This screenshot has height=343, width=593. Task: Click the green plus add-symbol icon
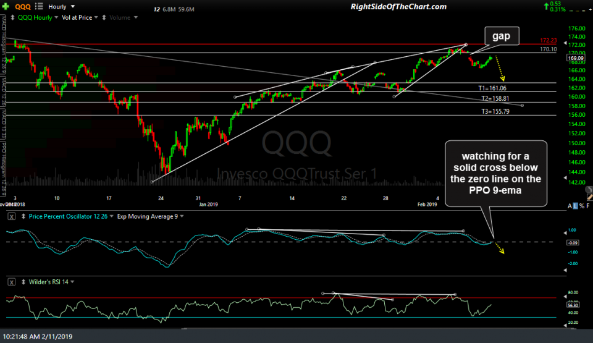coord(6,6)
